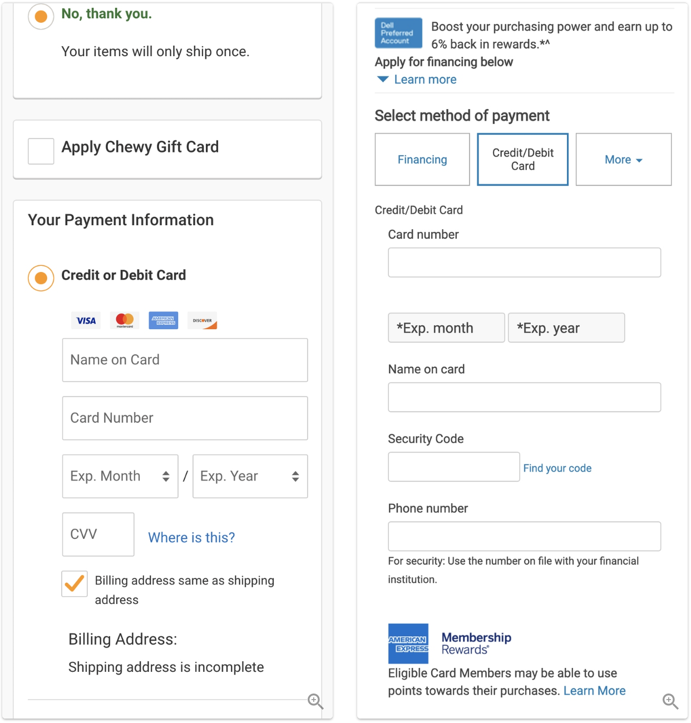Click the Discover card logo

coord(203,320)
